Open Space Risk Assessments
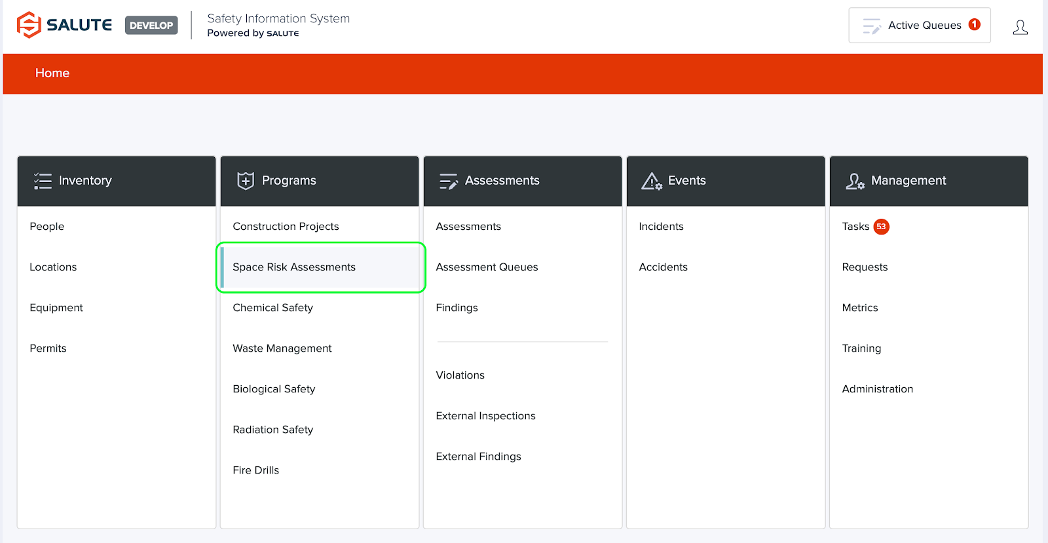The height and width of the screenshot is (543, 1048). [x=294, y=267]
